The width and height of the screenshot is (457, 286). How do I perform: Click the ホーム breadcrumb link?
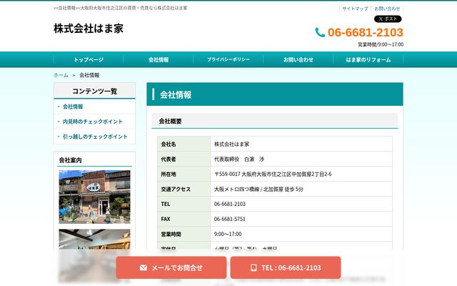(61, 75)
